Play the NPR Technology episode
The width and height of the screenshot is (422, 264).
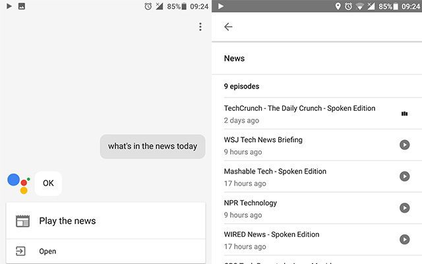[x=404, y=208]
